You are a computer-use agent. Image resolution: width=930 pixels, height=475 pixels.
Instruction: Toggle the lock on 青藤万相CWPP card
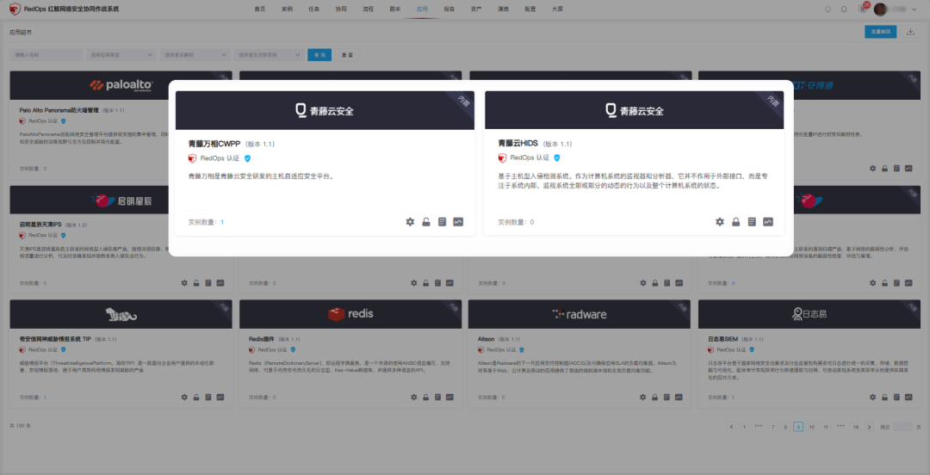tap(426, 222)
